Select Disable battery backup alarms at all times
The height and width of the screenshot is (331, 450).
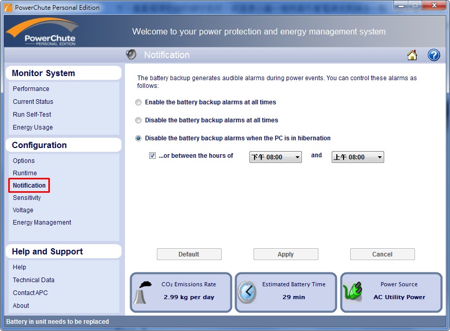pyautogui.click(x=138, y=120)
